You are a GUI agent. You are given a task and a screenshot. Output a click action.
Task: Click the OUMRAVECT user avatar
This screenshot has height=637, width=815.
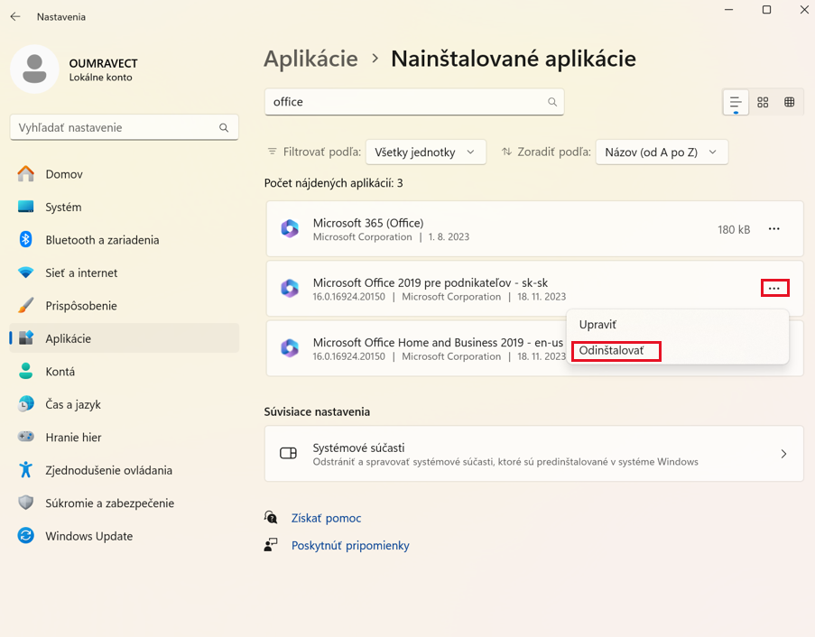[x=35, y=69]
